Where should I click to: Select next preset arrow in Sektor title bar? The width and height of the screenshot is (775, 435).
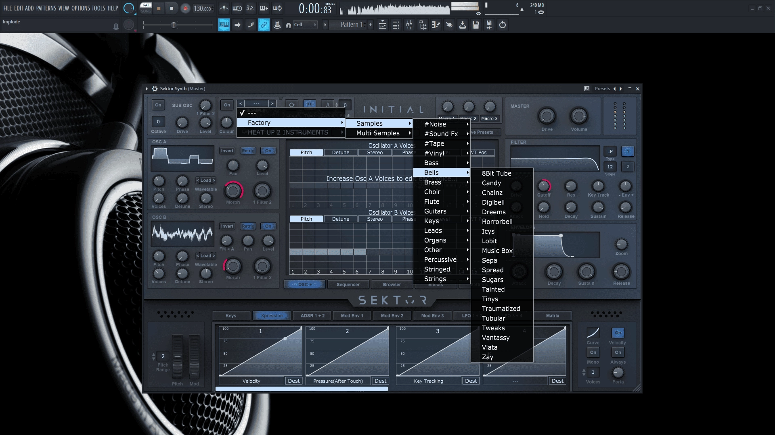click(621, 89)
